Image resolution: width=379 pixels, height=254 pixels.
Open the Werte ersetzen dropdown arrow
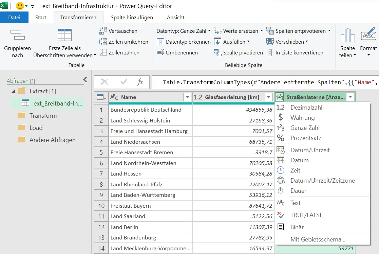(x=262, y=31)
